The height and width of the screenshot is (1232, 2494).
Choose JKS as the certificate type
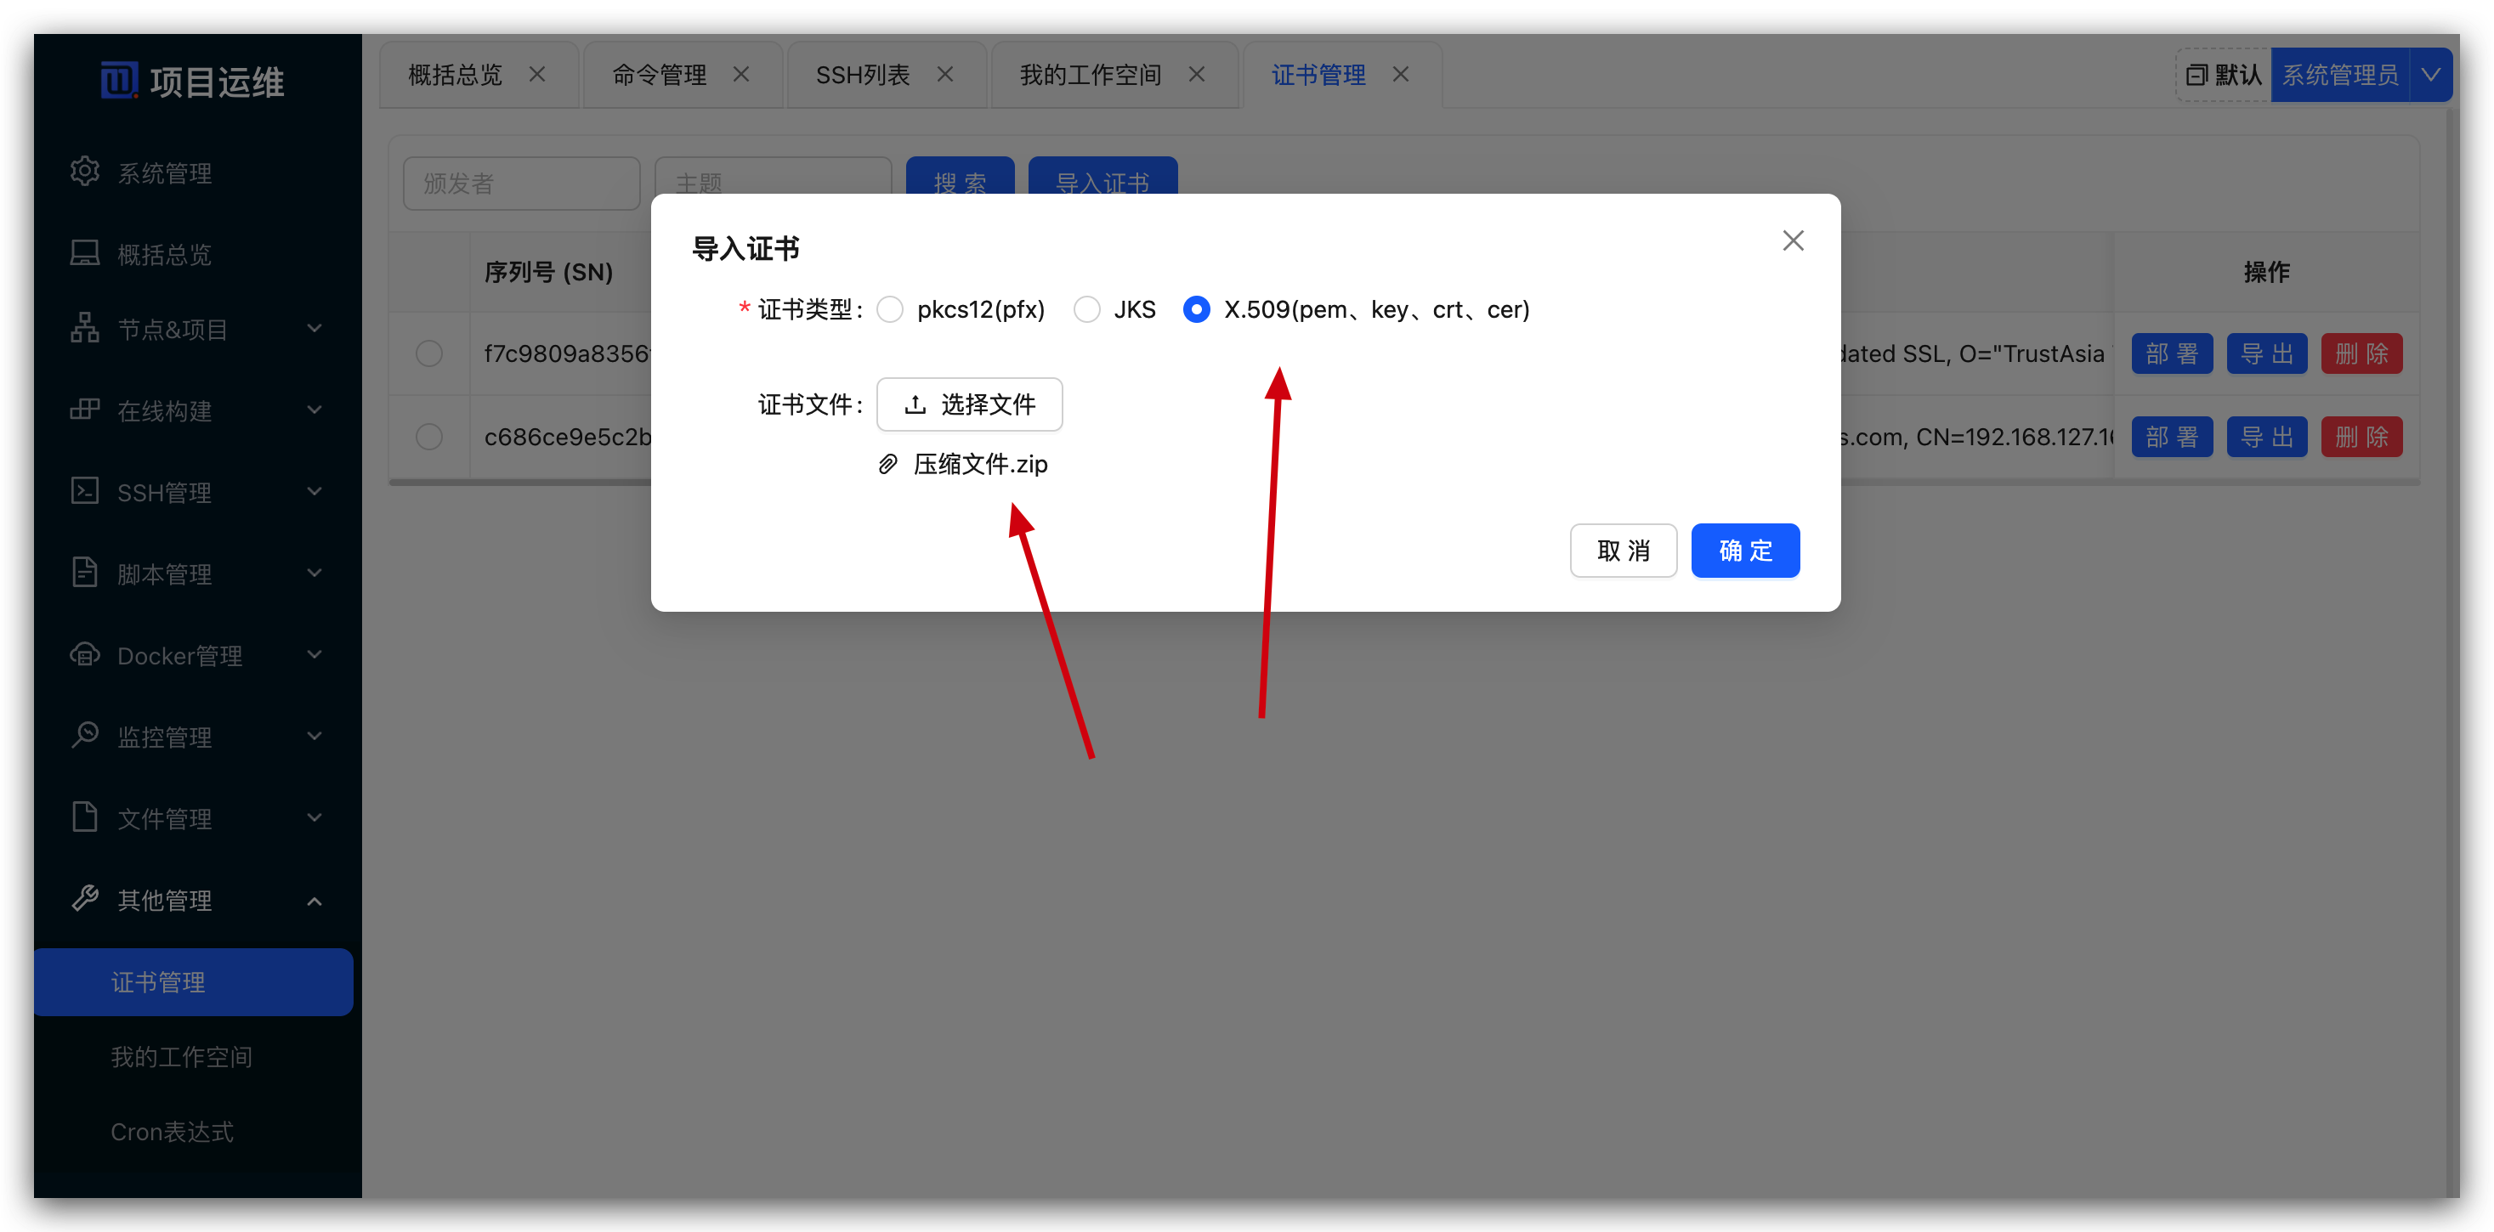point(1087,308)
